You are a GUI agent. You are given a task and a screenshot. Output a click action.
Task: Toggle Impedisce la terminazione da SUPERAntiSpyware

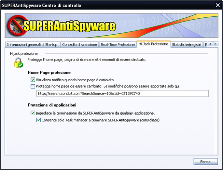[33, 113]
